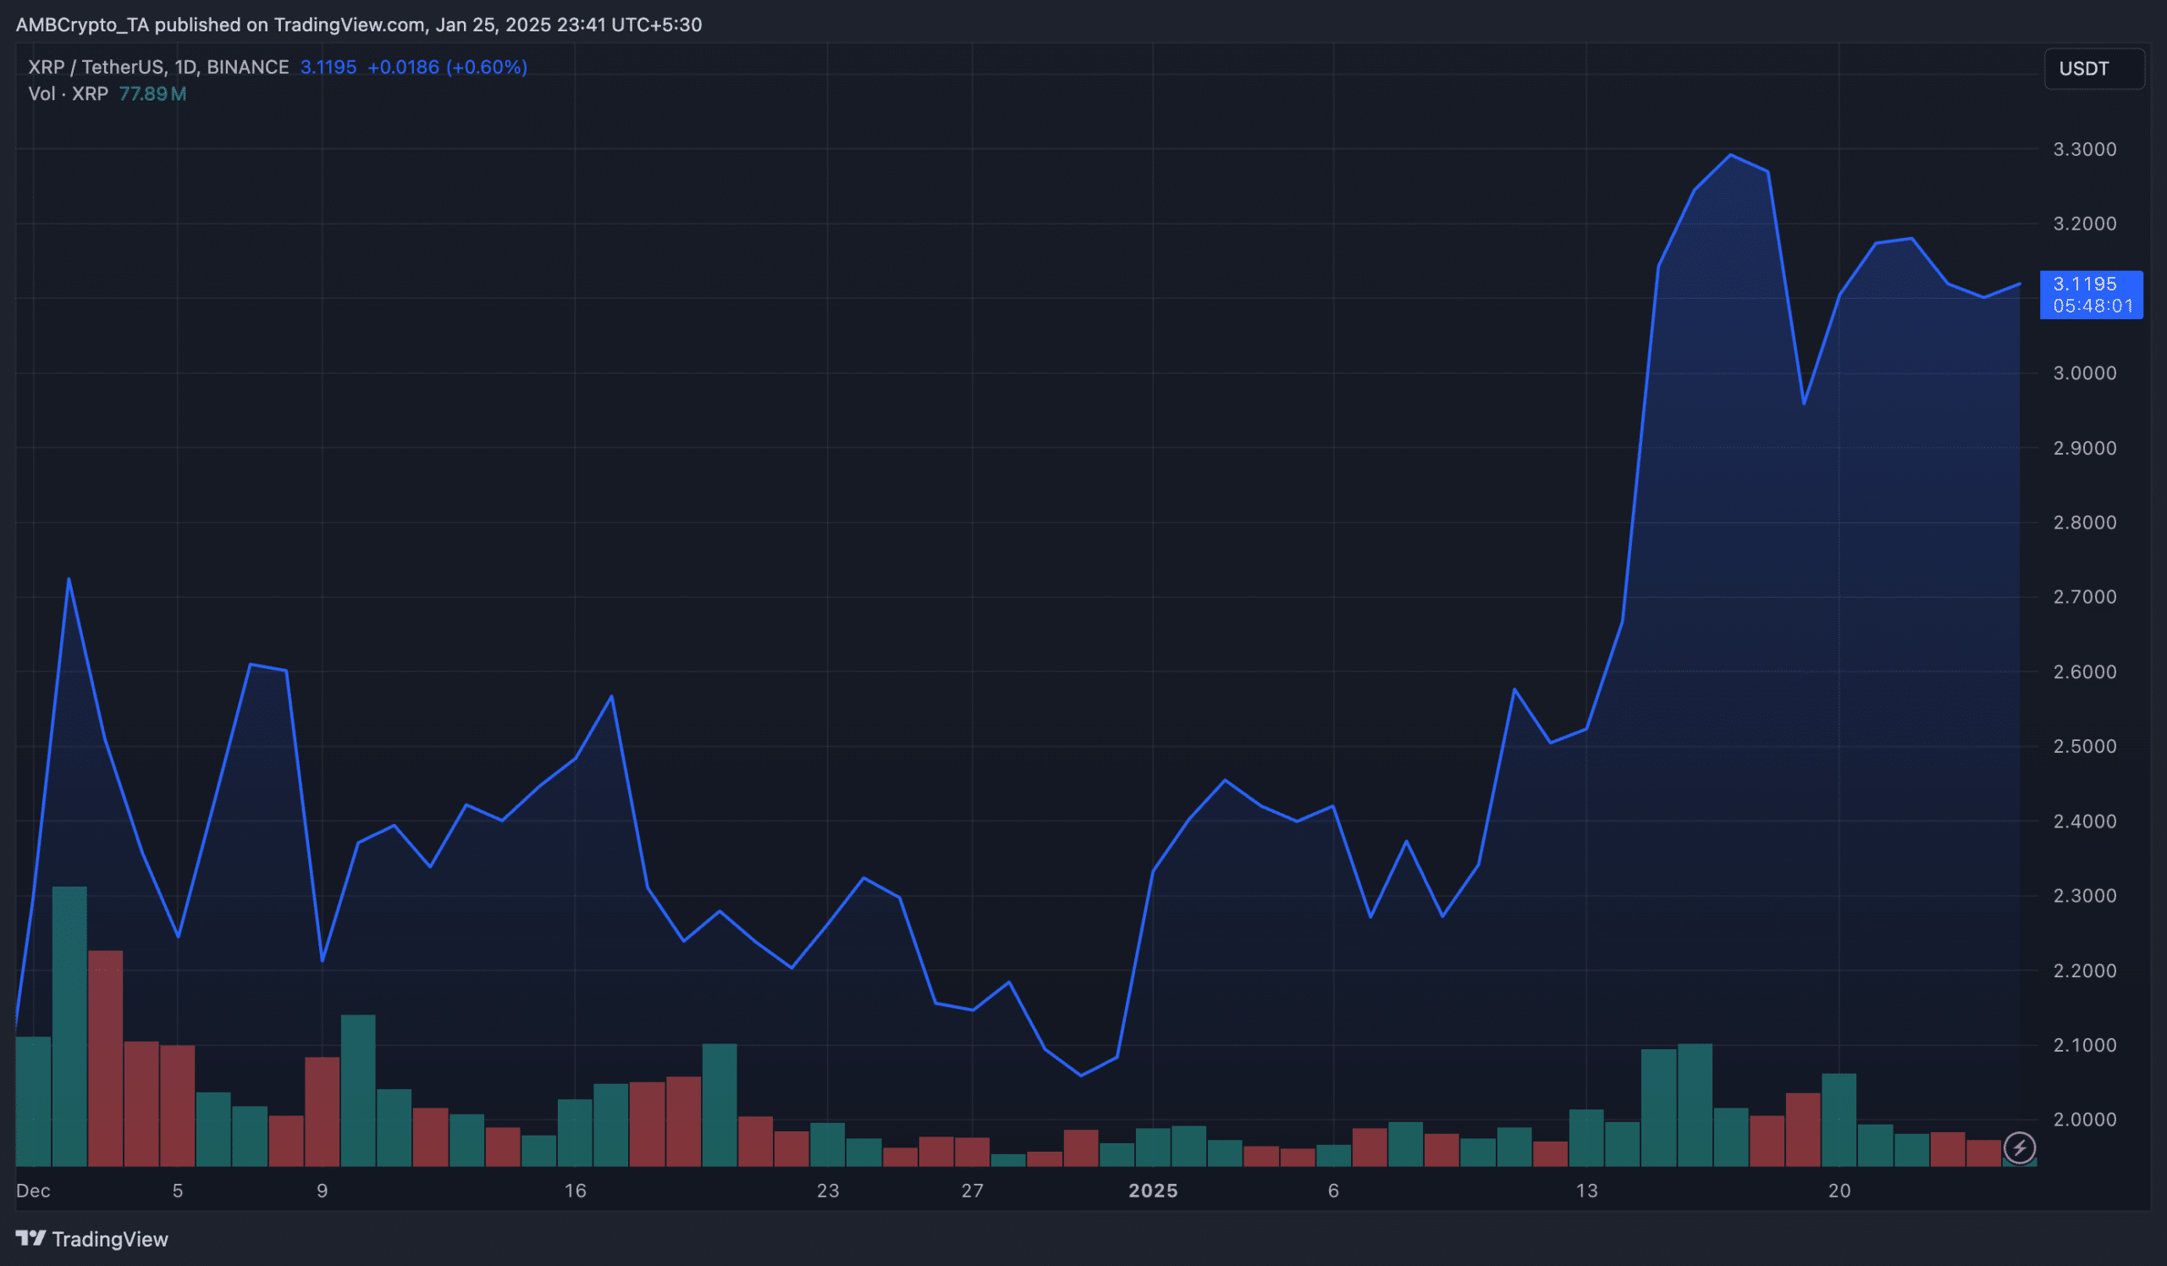Click the 3.2000 price axis label

[x=2084, y=224]
